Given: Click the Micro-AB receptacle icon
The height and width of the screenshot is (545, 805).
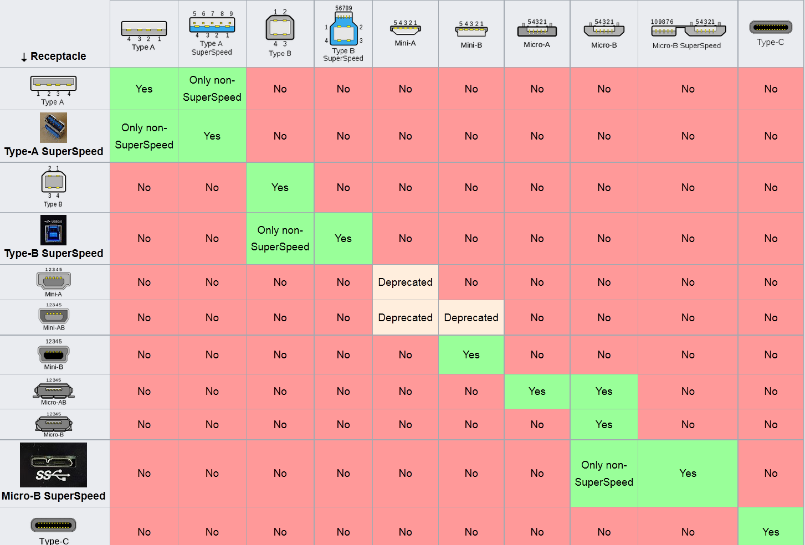Looking at the screenshot, I should tap(54, 390).
